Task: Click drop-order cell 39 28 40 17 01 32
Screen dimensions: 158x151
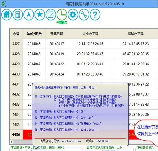Action: pos(135,74)
